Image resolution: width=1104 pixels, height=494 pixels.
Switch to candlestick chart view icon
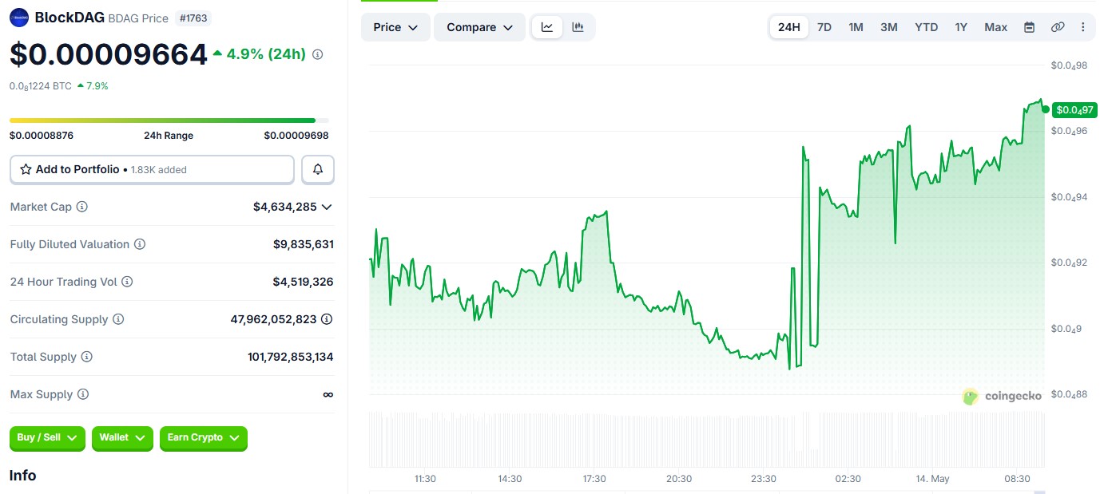click(578, 27)
